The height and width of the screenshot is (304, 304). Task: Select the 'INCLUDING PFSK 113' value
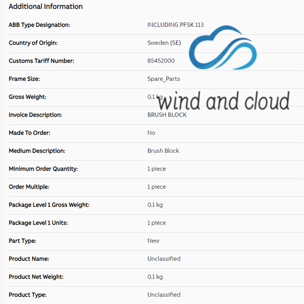(176, 25)
